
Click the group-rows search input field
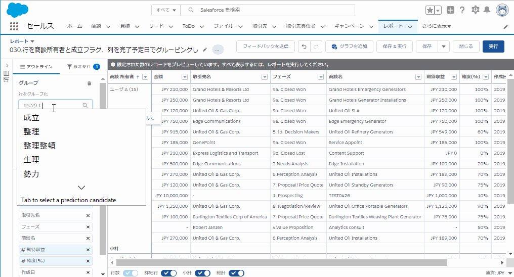tap(56, 106)
